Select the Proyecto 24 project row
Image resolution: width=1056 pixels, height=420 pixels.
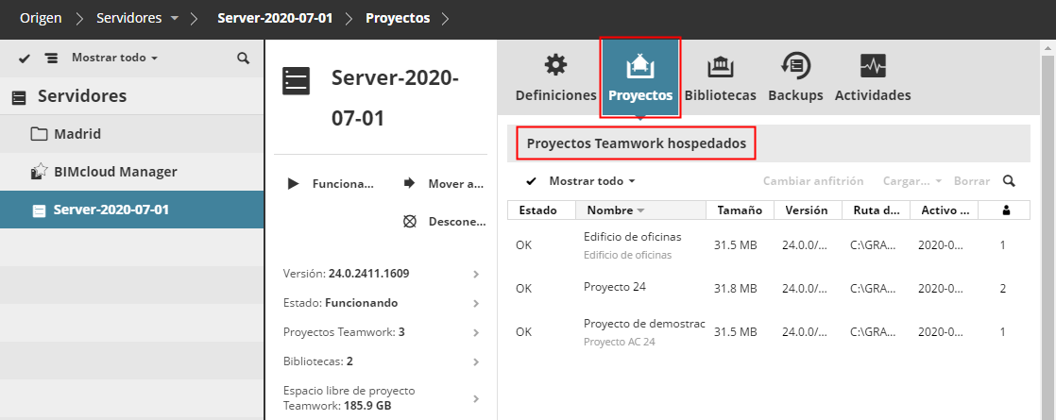click(x=769, y=288)
